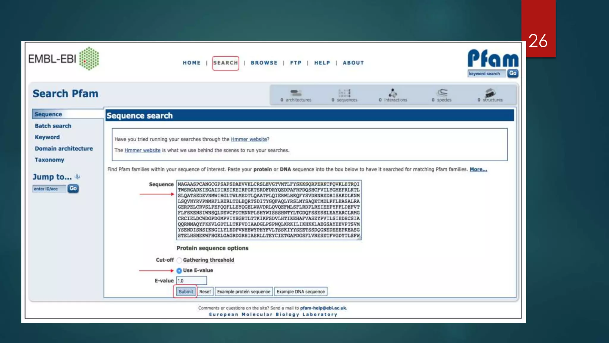This screenshot has width=609, height=343.
Task: Click the architectures icon
Action: pyautogui.click(x=296, y=93)
